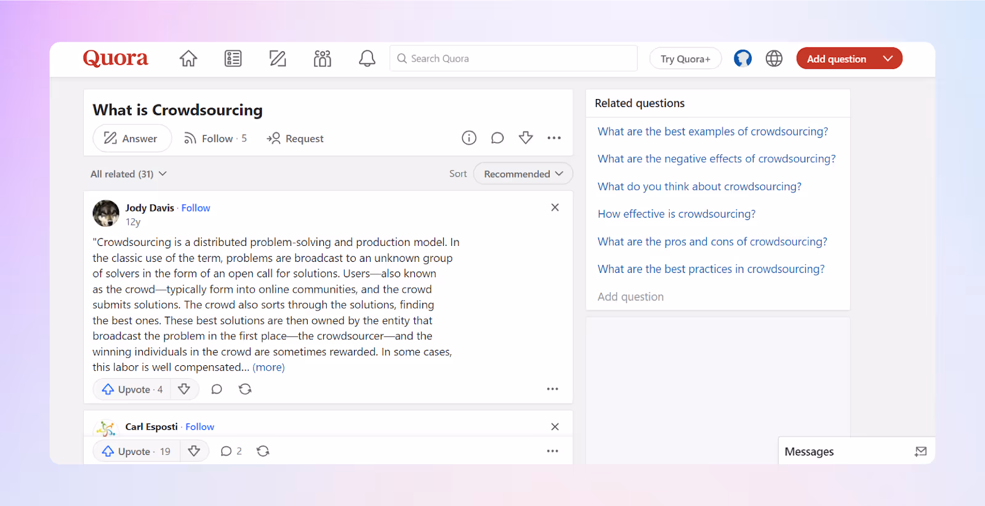Follow the question What is Crowdsourcing
Screen dimensions: 985x506
215,138
